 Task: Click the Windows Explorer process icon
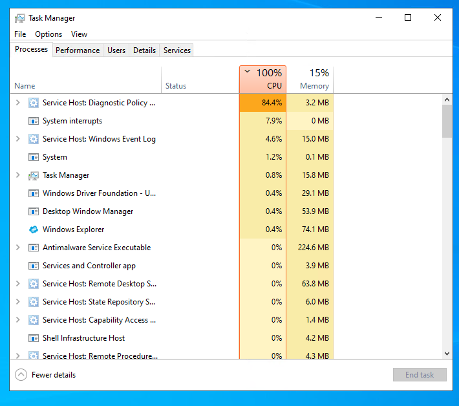(x=34, y=230)
